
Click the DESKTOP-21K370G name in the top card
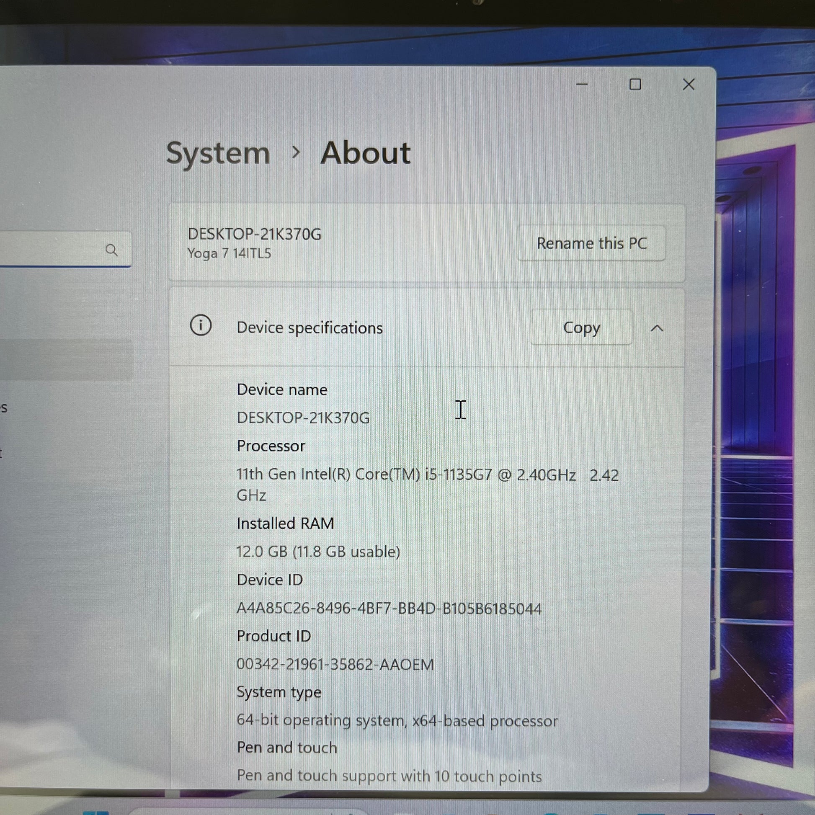click(254, 234)
